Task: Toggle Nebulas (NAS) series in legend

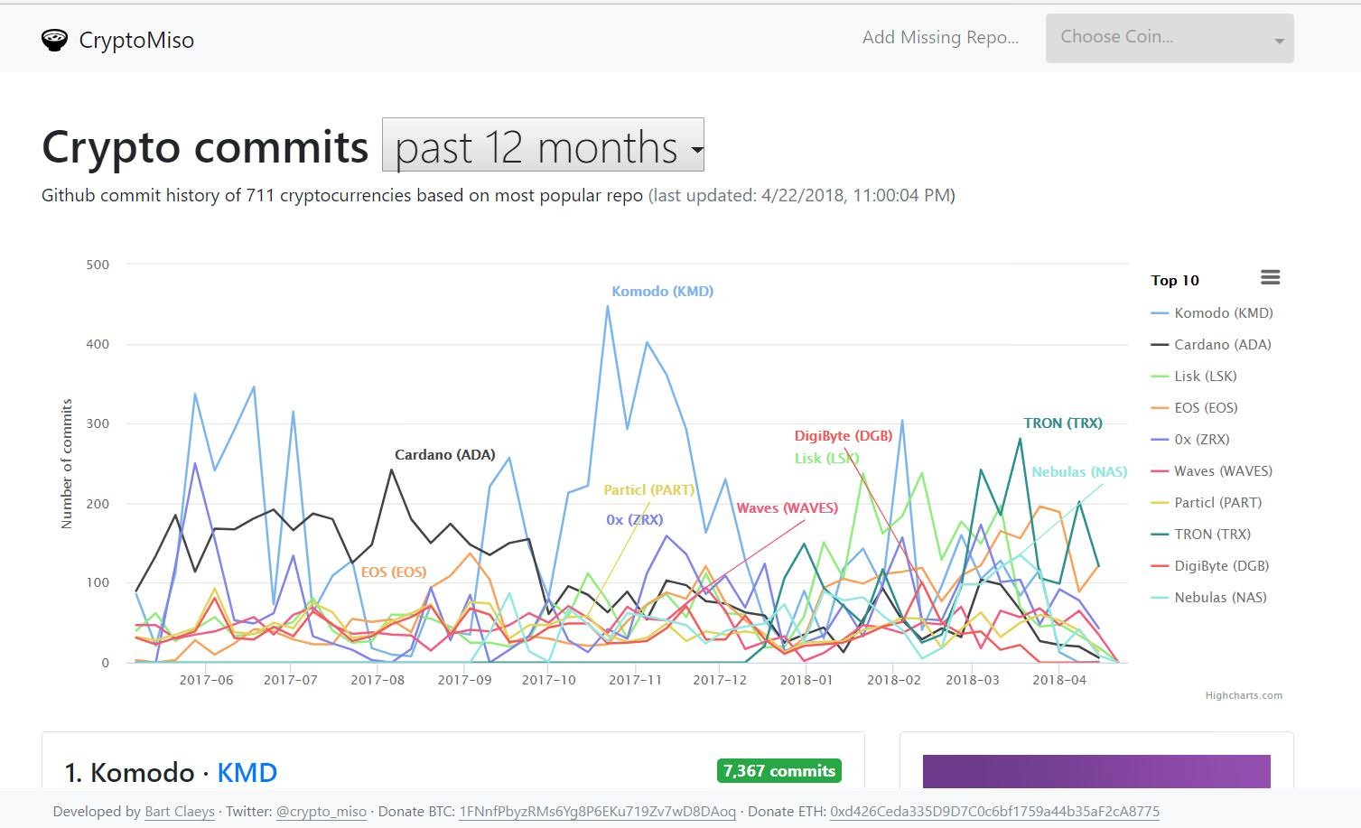Action: coord(1209,598)
